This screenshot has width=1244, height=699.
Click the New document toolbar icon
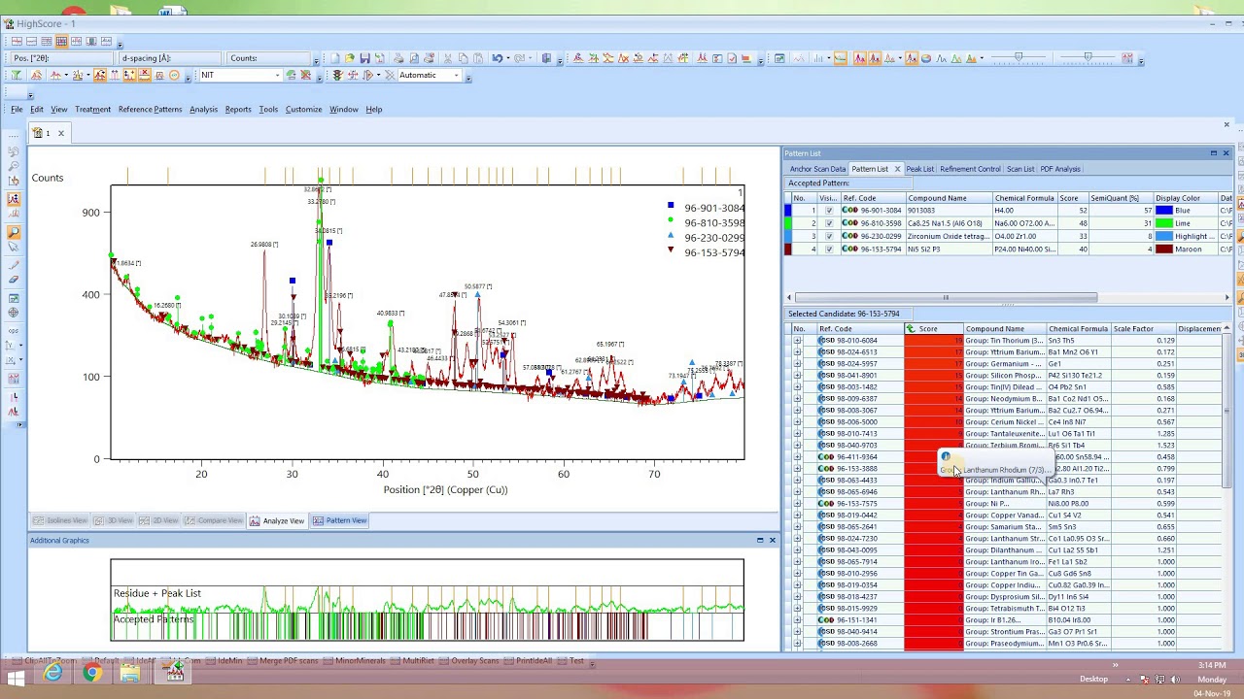click(334, 58)
